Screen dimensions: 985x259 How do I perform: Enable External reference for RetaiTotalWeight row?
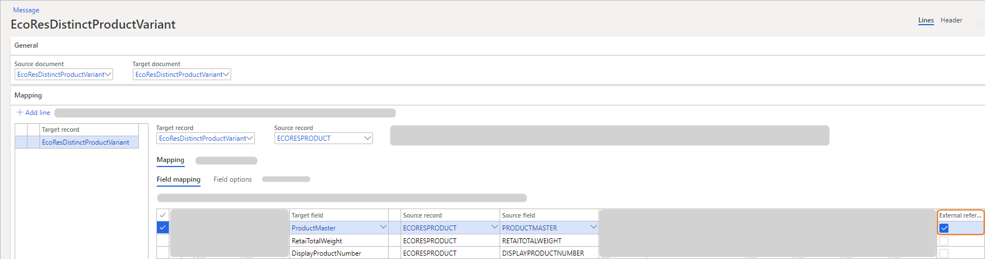944,241
